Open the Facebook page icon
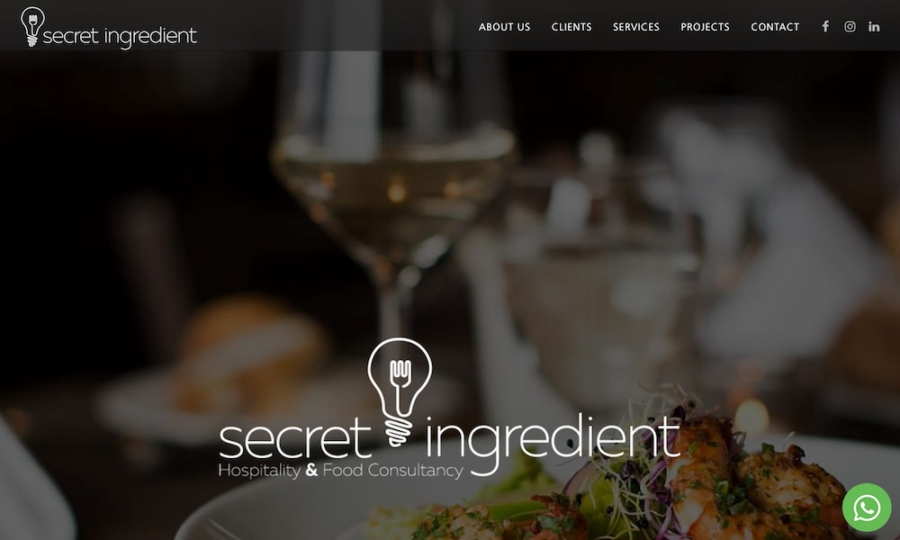 coord(825,26)
